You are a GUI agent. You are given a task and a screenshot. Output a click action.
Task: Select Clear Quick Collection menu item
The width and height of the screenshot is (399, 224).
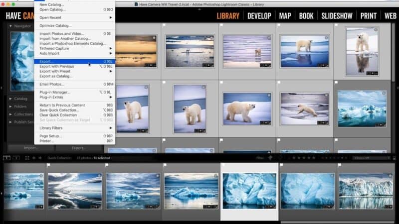click(74, 115)
